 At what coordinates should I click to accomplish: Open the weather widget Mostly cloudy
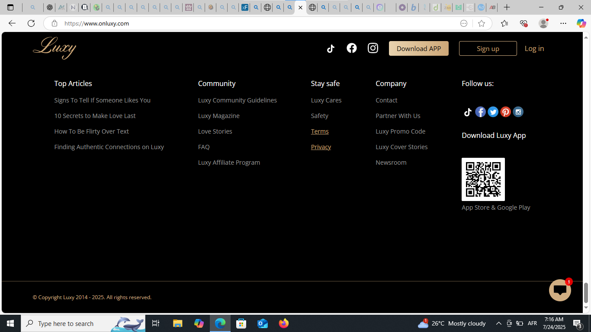452,323
